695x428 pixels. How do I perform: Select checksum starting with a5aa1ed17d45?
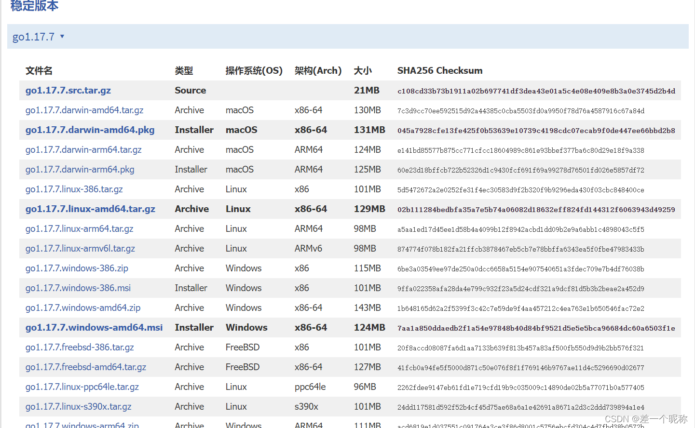[x=521, y=229]
